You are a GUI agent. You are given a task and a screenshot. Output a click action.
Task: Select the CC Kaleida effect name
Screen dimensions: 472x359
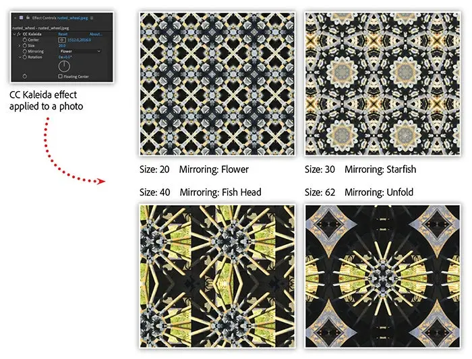[x=32, y=34]
